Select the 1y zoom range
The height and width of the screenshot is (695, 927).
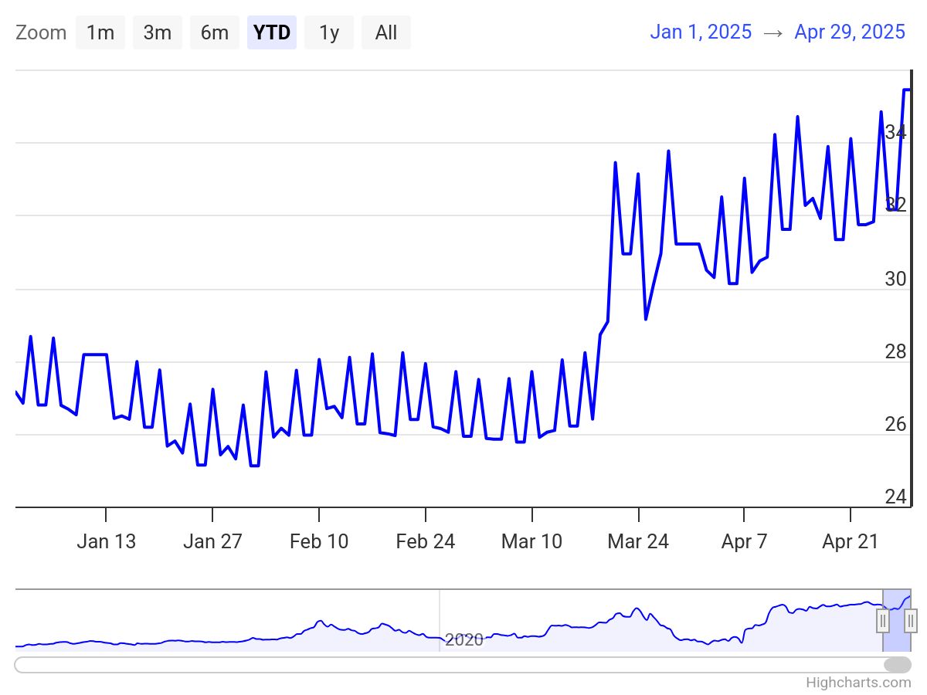(329, 32)
